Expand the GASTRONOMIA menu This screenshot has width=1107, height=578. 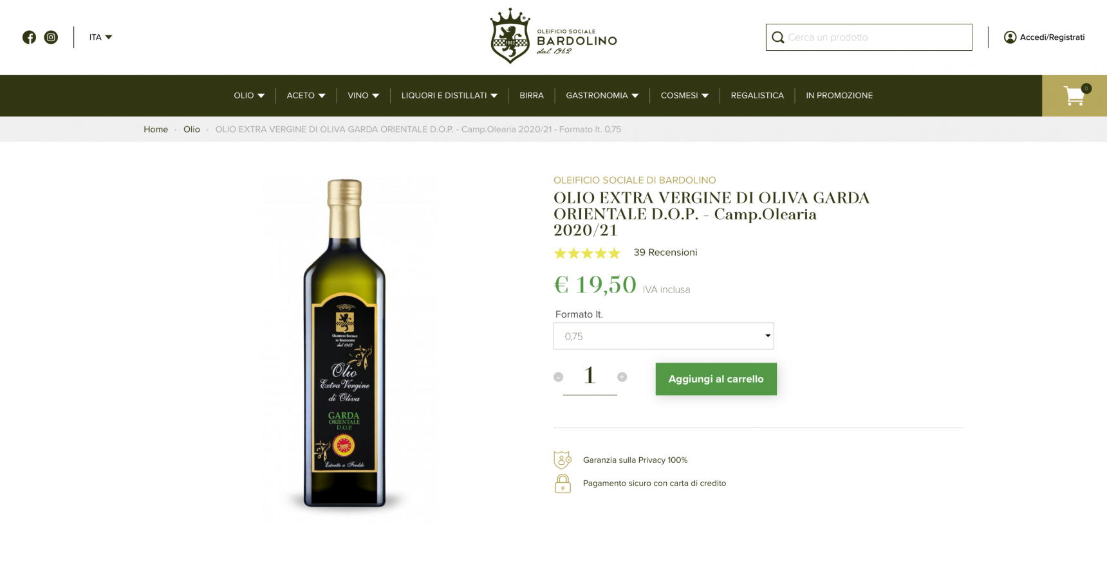602,96
